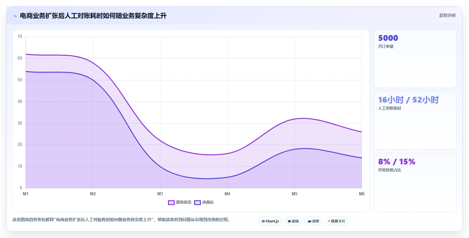
Task: Click the 趋势分析 label in the header
Action: [447, 15]
